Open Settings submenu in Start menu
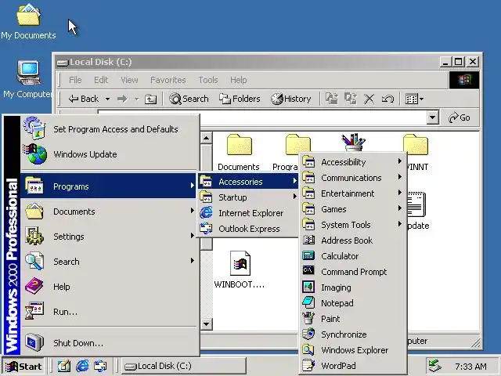 point(109,237)
